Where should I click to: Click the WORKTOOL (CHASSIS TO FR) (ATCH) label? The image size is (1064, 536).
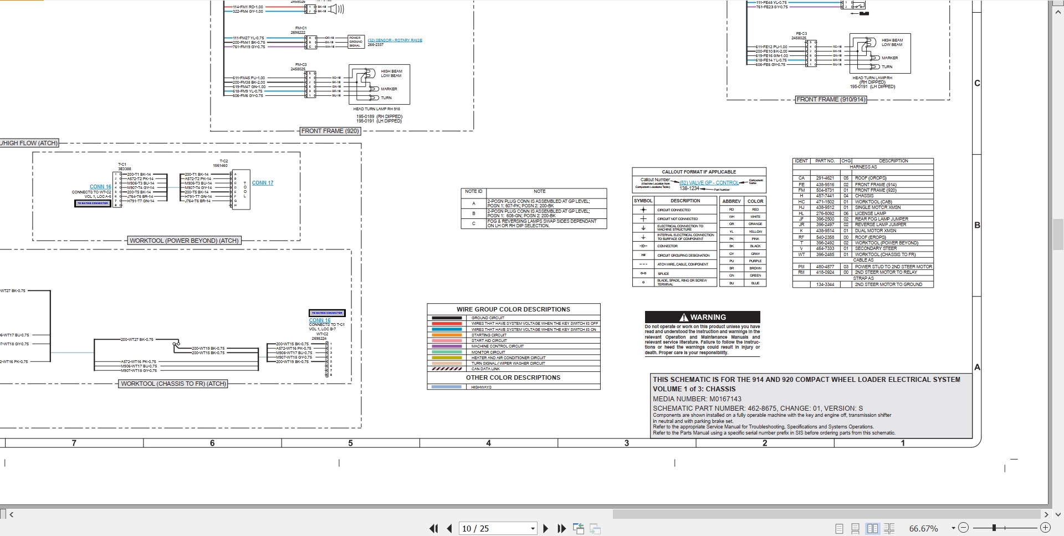click(173, 384)
